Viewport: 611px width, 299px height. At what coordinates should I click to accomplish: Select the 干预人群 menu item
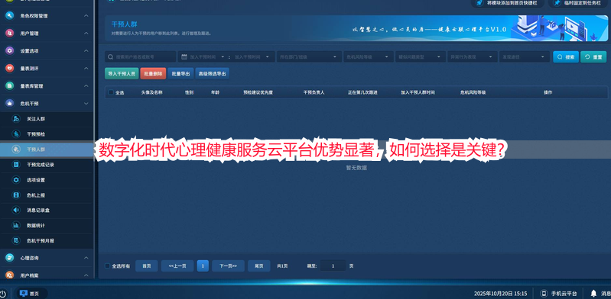pos(47,149)
